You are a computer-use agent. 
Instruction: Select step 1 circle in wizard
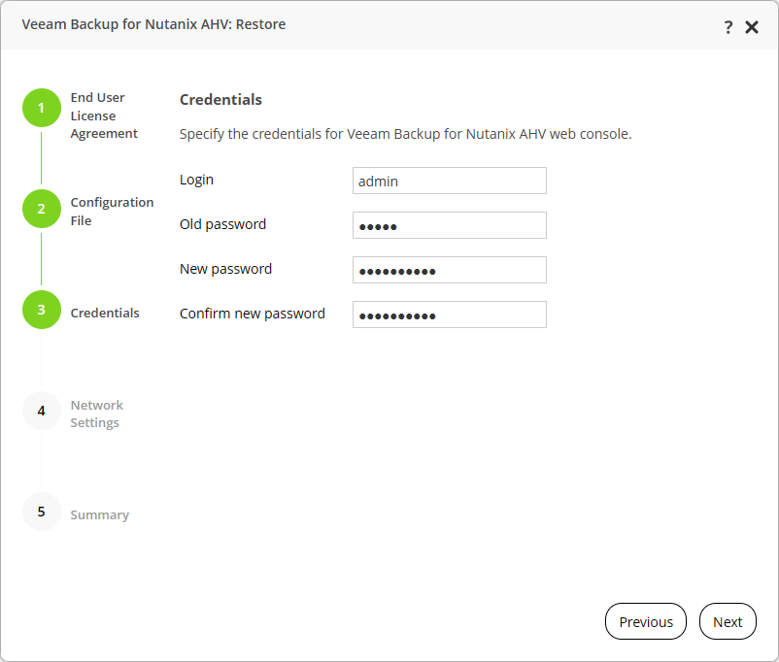pos(42,108)
